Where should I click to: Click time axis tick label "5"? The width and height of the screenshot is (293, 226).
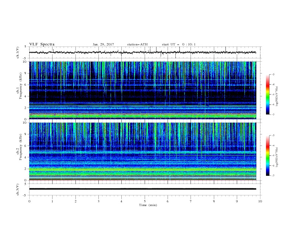coord(145,201)
